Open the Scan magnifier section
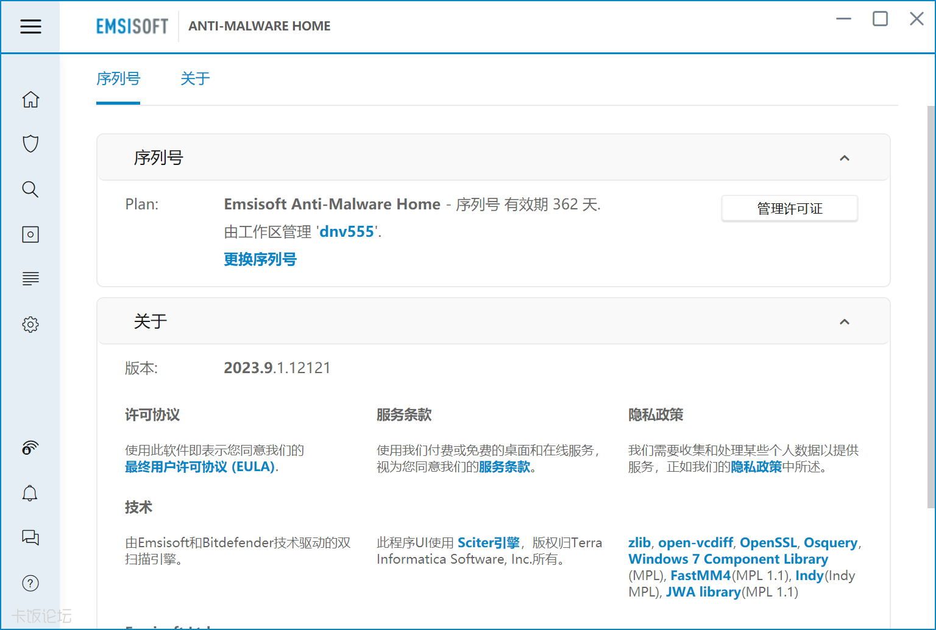This screenshot has height=630, width=936. click(30, 189)
